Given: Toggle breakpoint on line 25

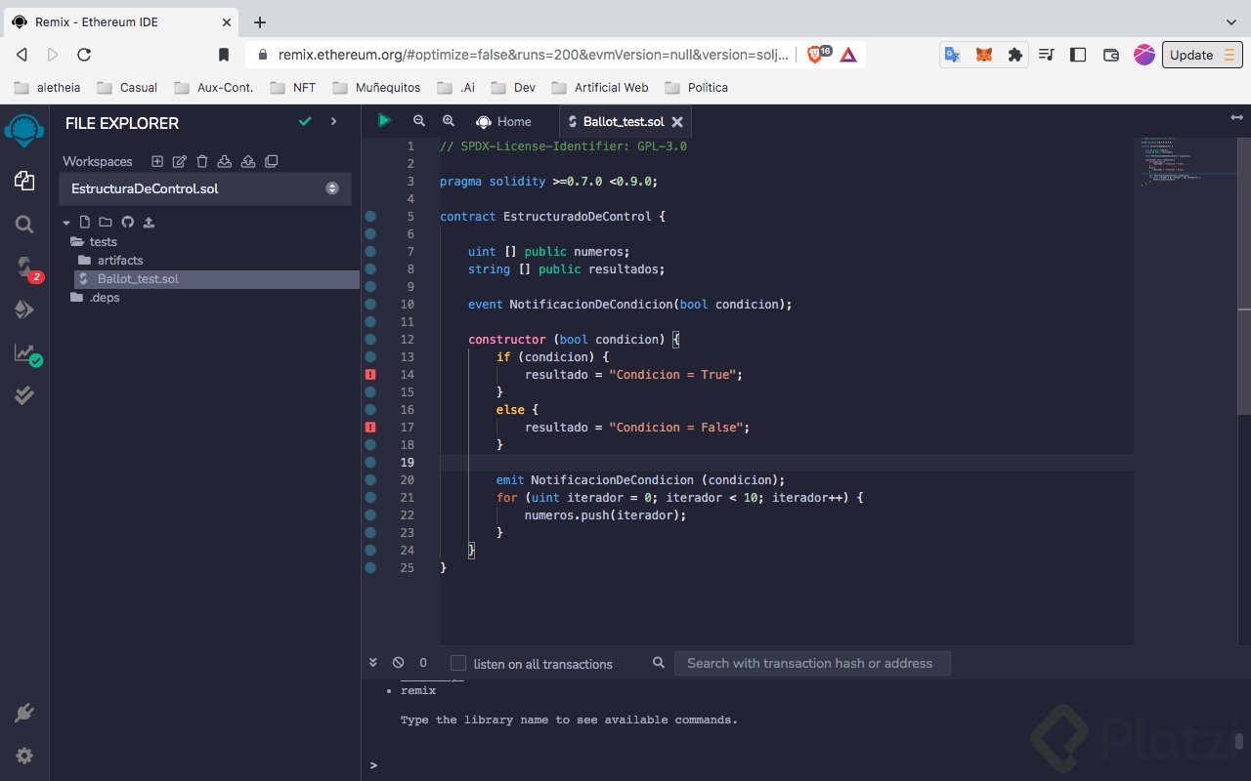Looking at the screenshot, I should (x=370, y=567).
